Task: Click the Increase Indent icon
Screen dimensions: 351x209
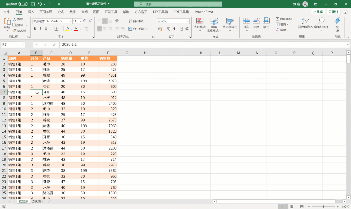Action: click(x=123, y=29)
